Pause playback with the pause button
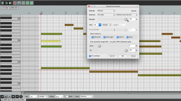 pyautogui.click(x=9, y=97)
